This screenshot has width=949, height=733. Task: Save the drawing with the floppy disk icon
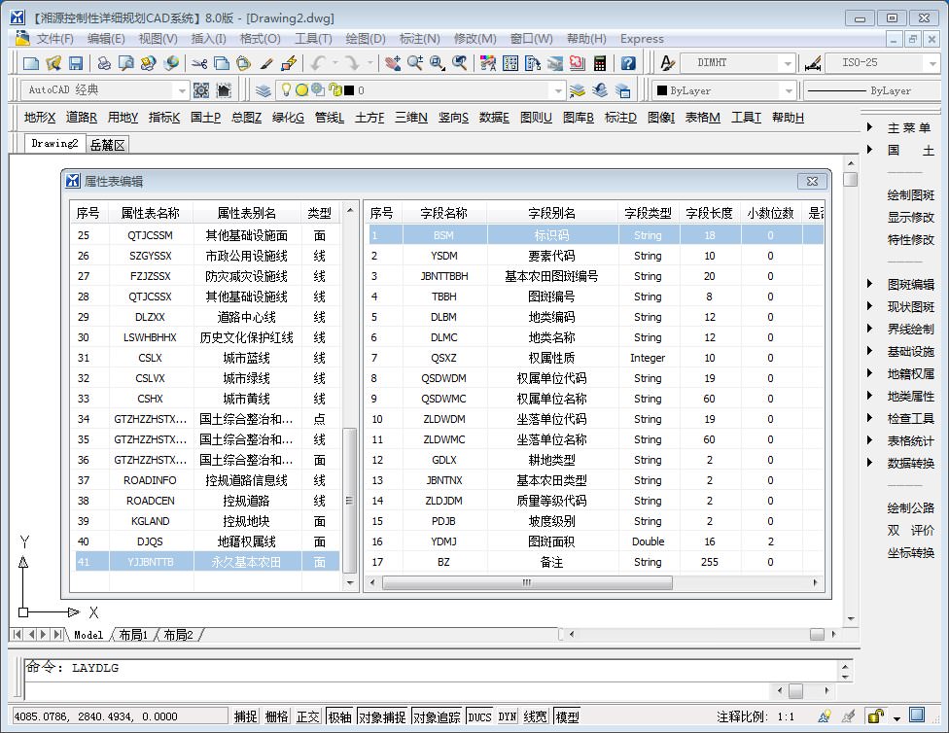coord(76,63)
